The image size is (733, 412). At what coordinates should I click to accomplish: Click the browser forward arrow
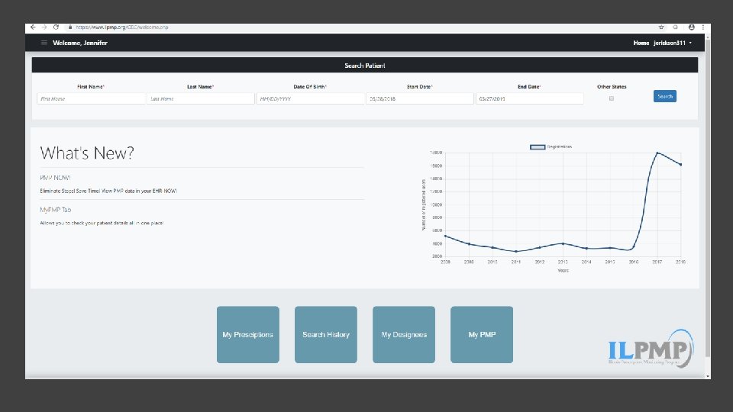(44, 27)
